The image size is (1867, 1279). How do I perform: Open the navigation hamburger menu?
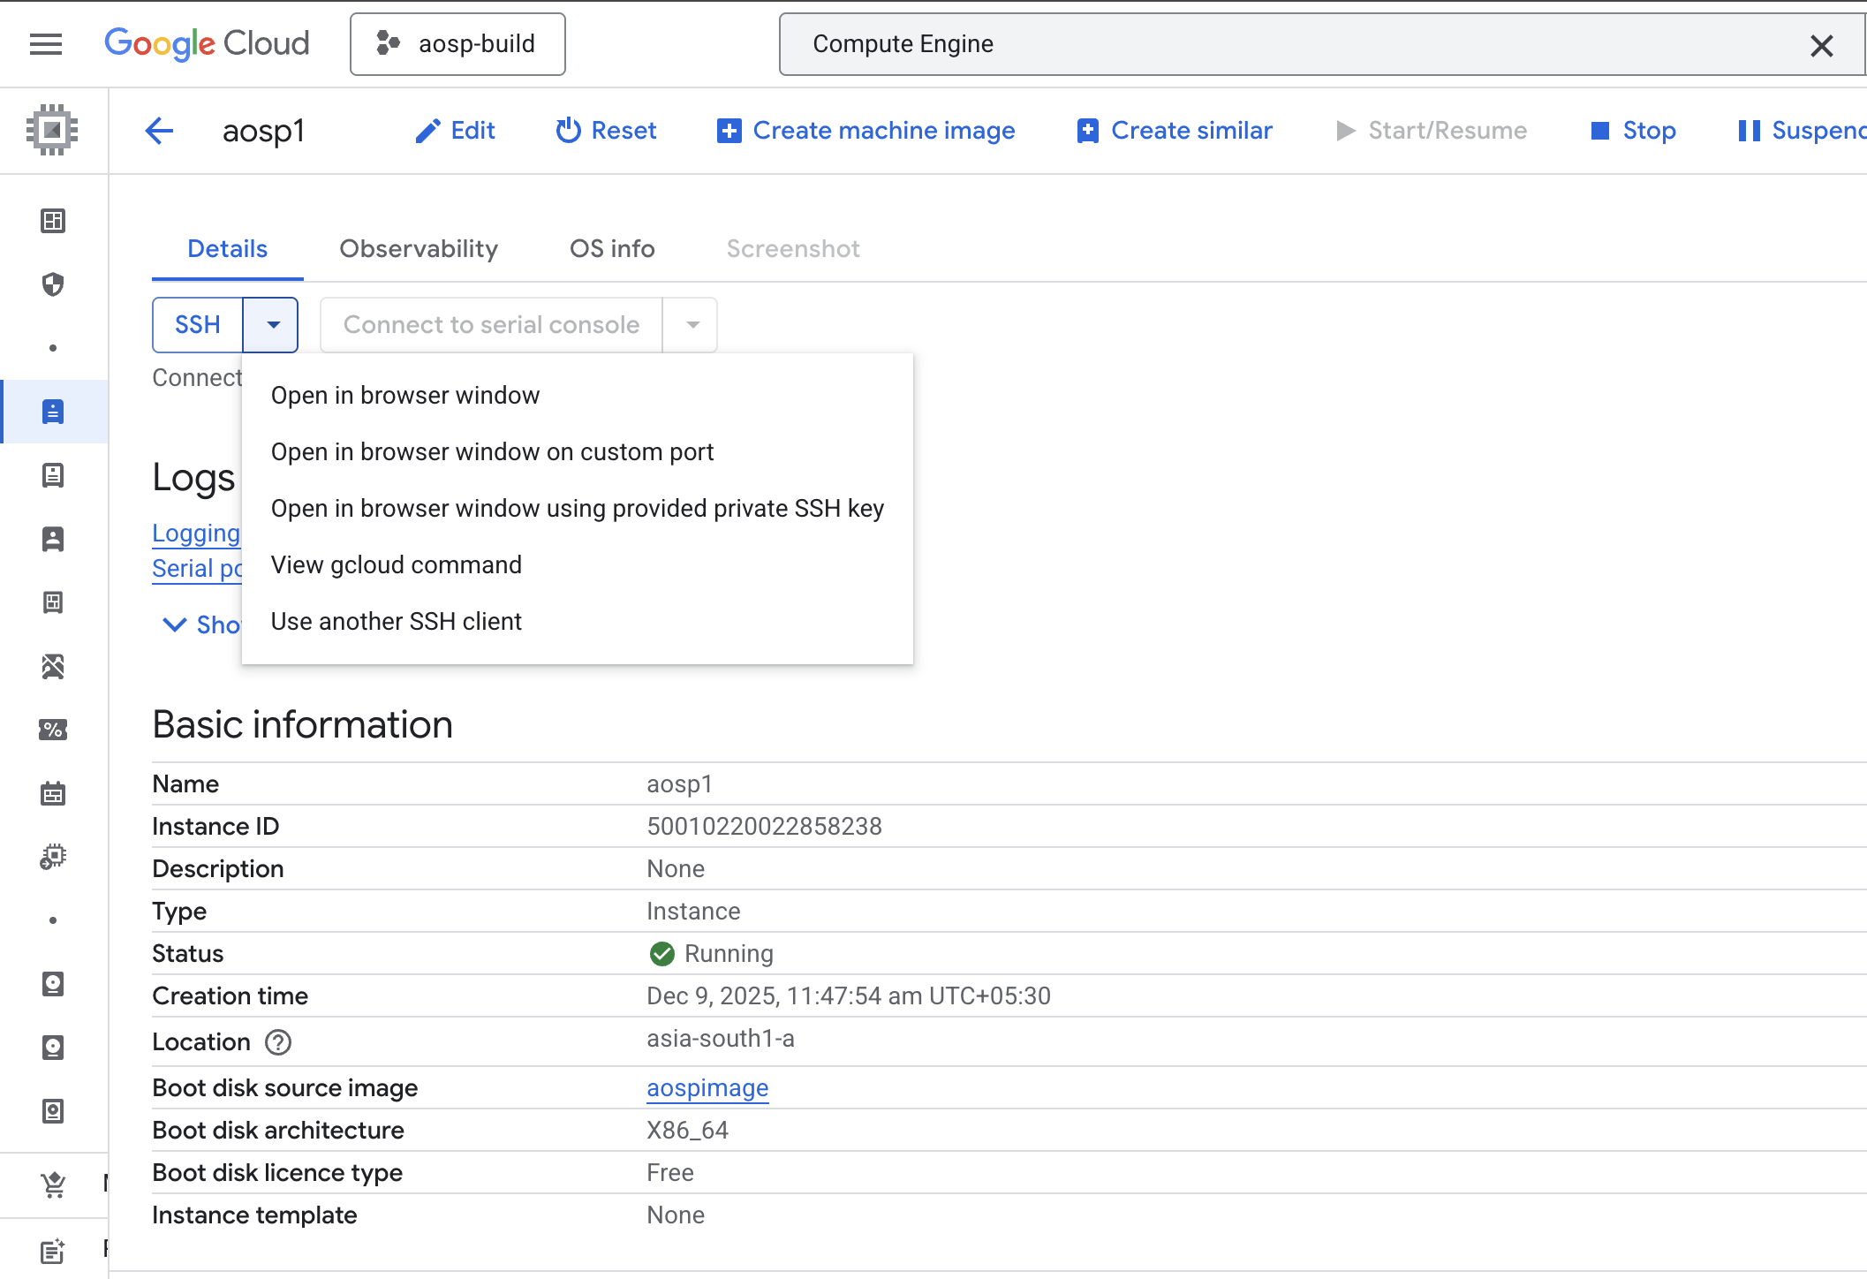[45, 44]
